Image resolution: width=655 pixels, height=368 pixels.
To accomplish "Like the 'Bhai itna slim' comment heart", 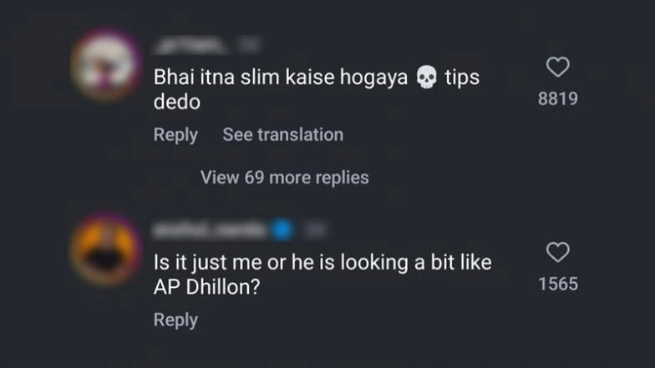I will (558, 67).
